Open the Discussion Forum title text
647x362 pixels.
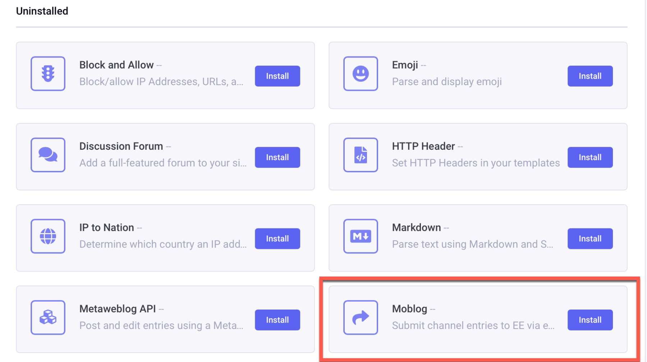[x=121, y=146]
